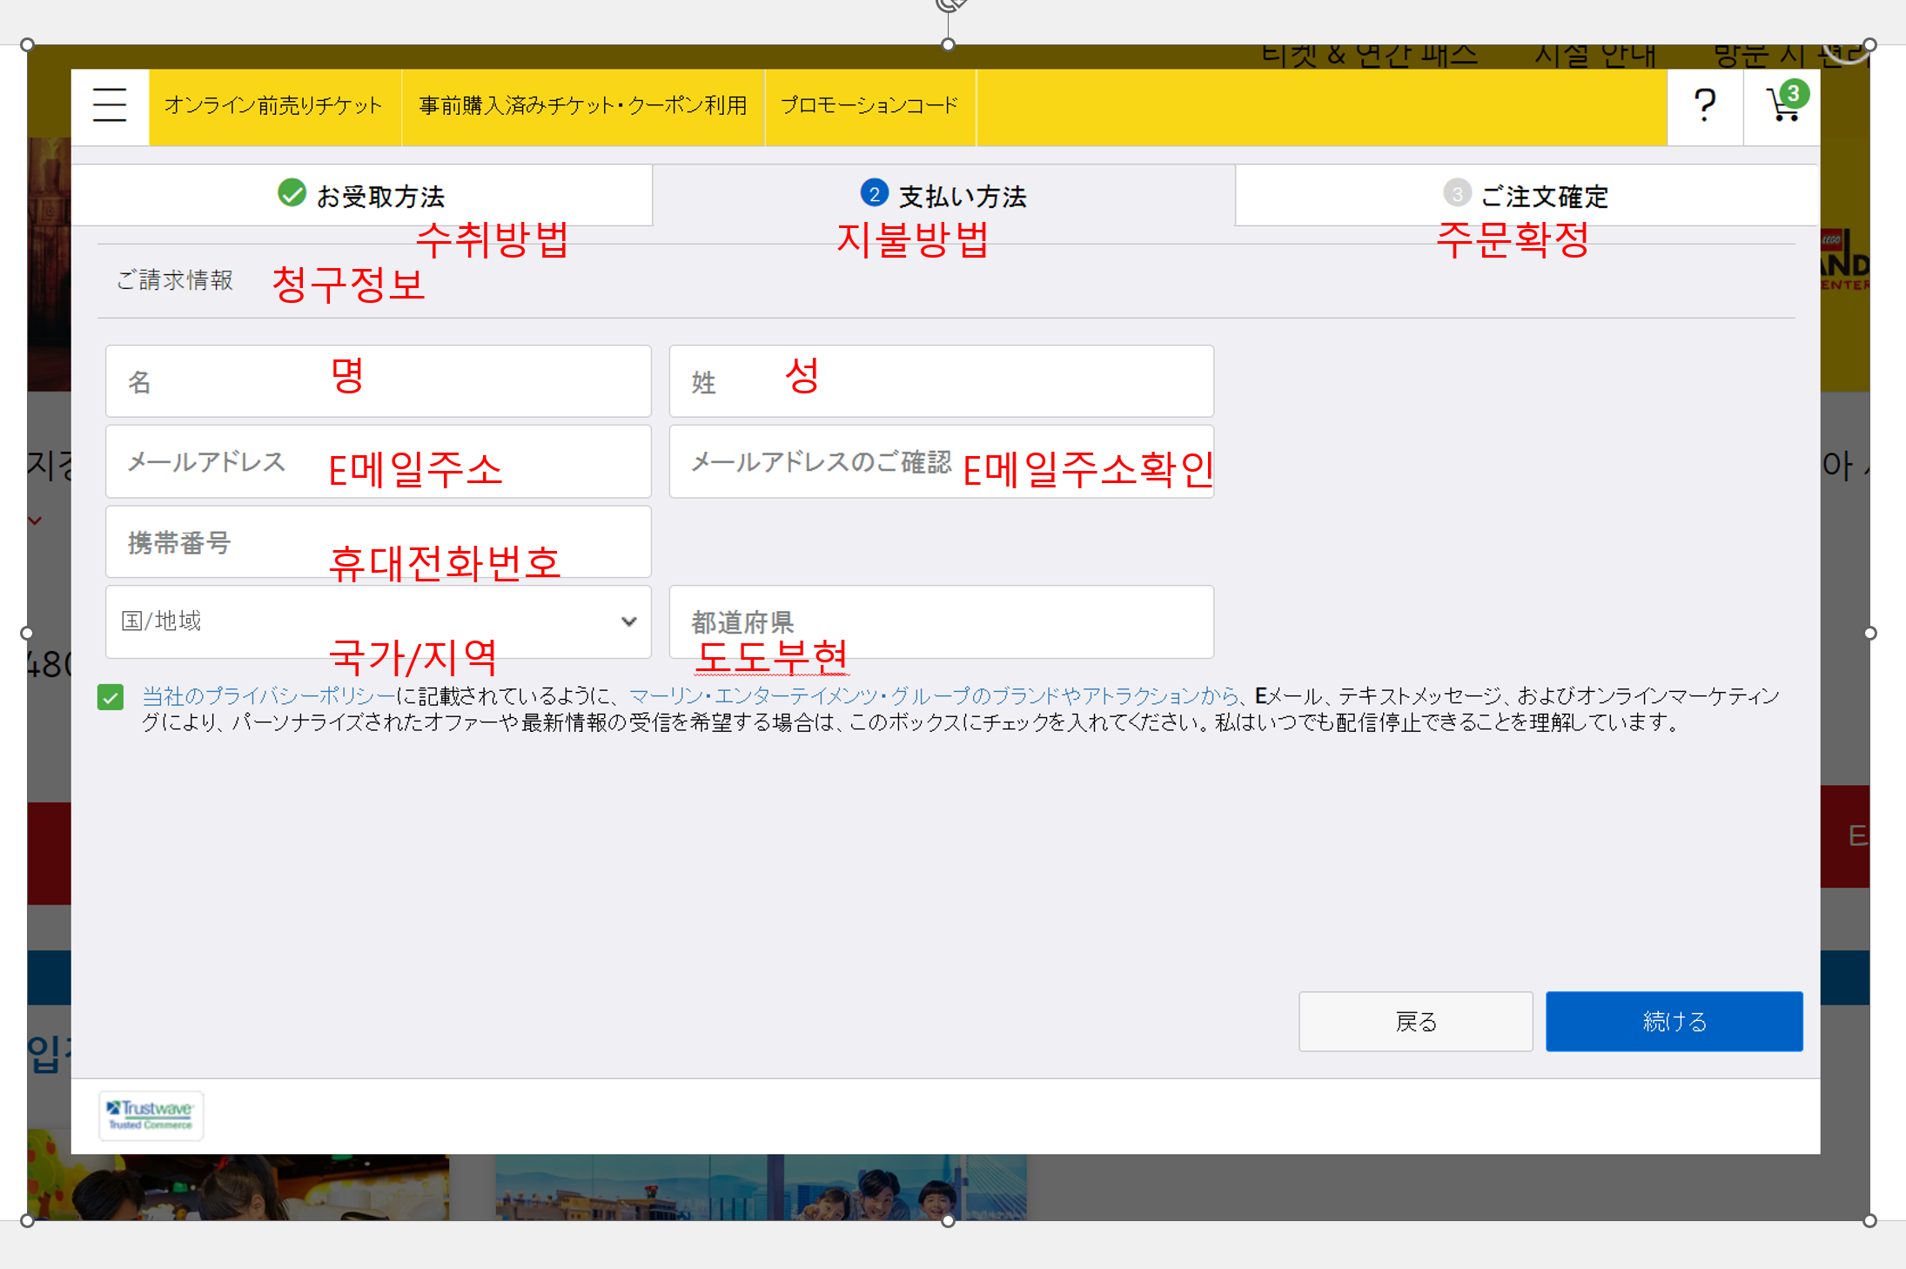Click the chevron arrow in 国/地域 field
Viewport: 1906px width, 1269px height.
coord(628,621)
